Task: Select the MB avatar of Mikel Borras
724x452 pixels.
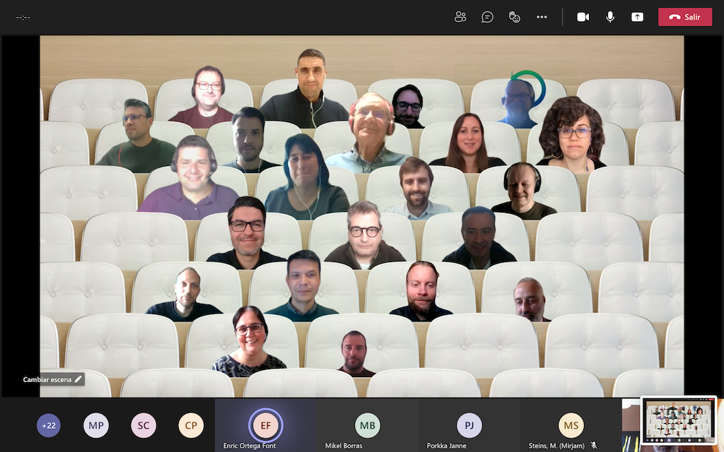Action: [368, 425]
